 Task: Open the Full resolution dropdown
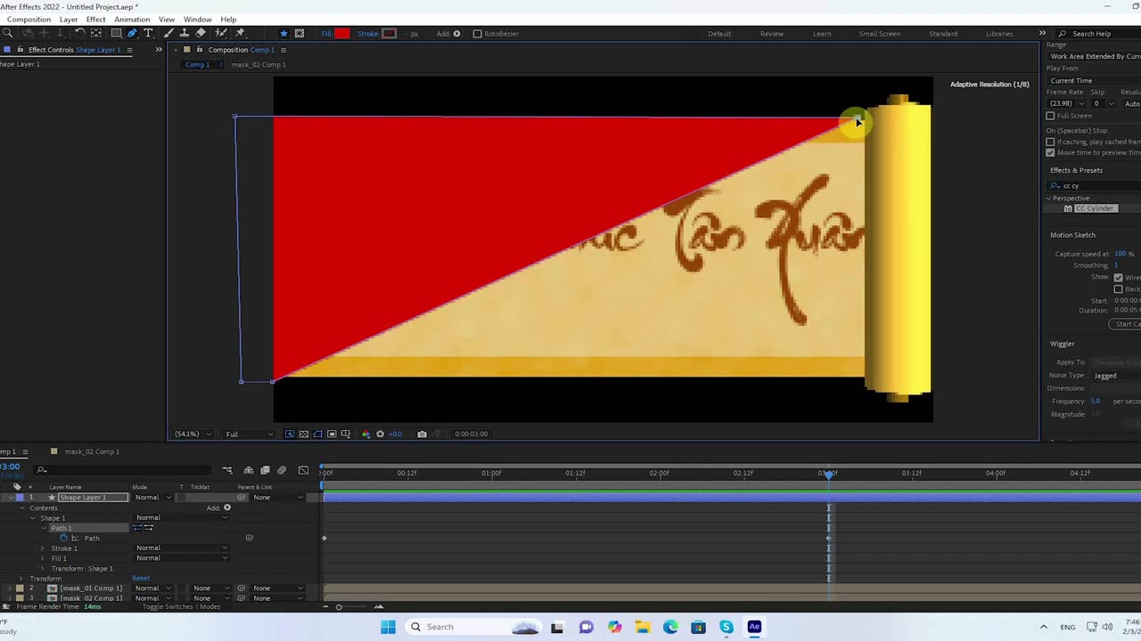click(x=249, y=434)
